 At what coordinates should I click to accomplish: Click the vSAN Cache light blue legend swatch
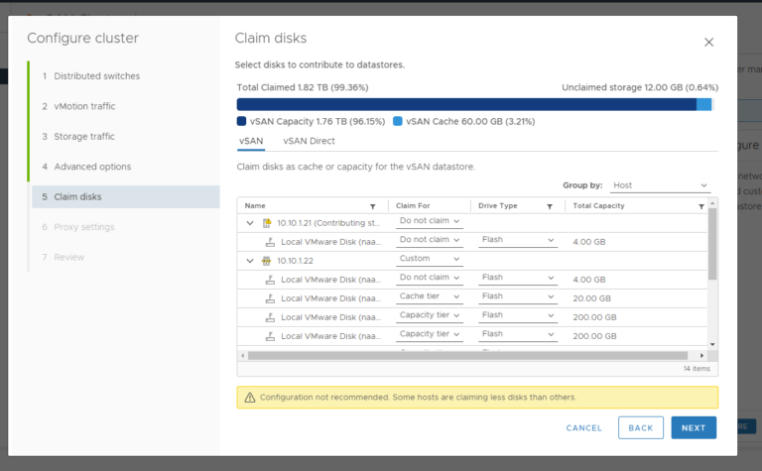(398, 121)
